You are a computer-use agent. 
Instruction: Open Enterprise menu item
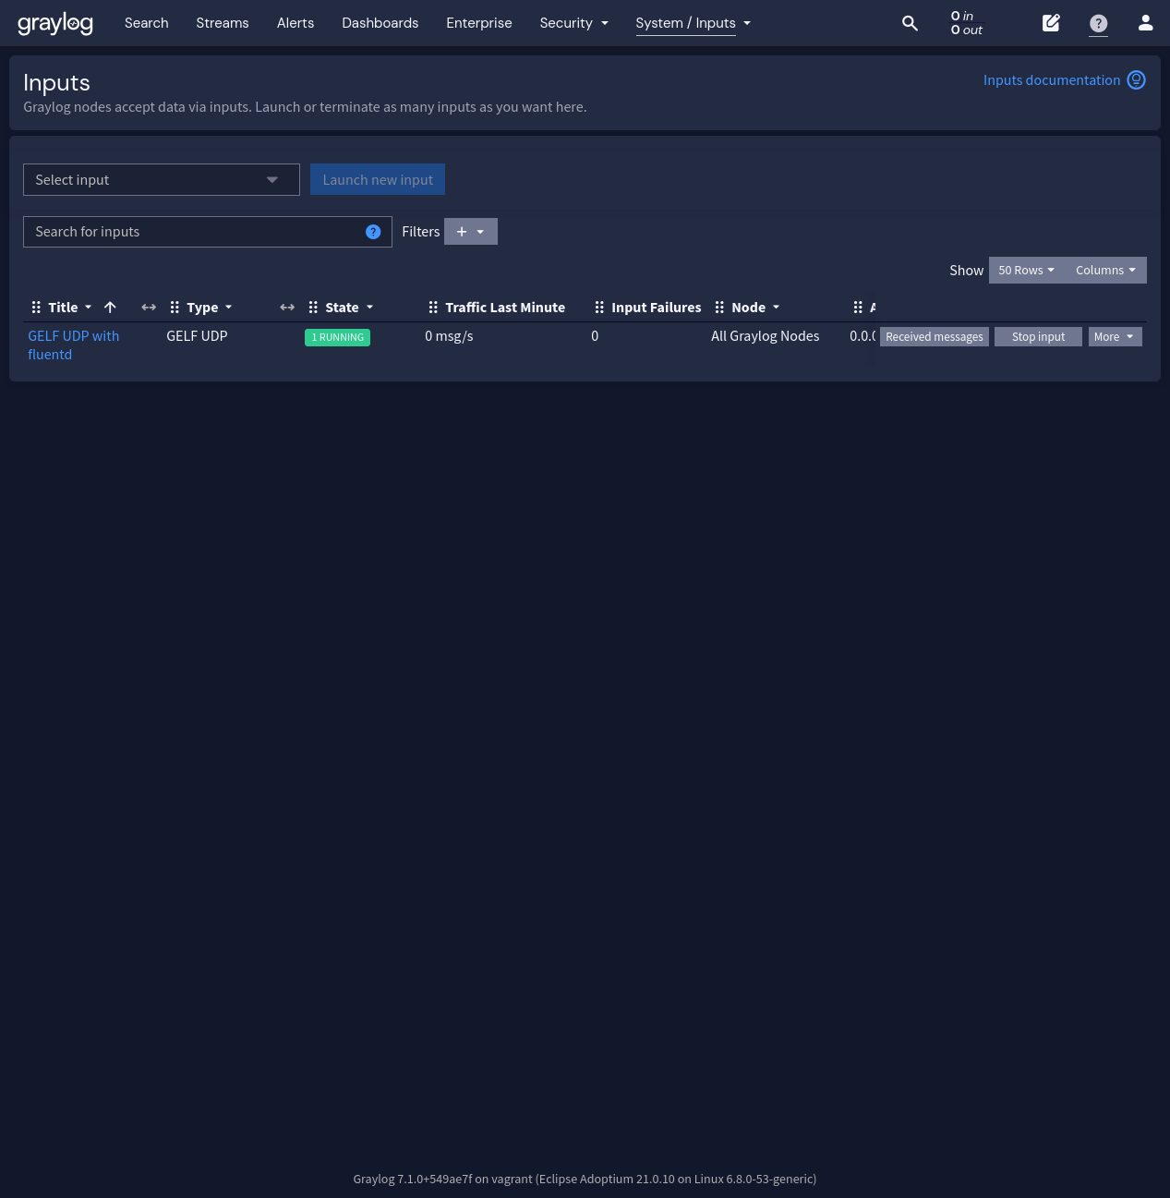[479, 23]
